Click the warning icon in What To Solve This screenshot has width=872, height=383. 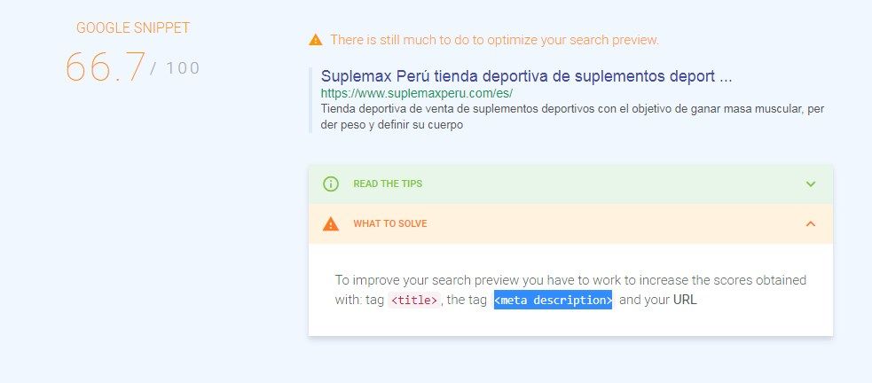330,224
